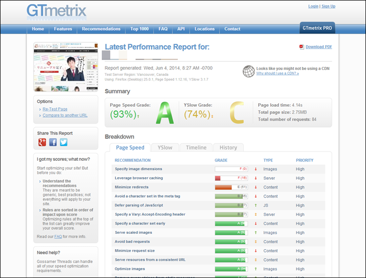Open the Home menu item
The image size is (366, 278).
pos(38,29)
